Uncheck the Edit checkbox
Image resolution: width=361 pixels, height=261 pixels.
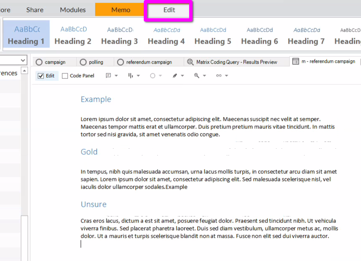[x=41, y=76]
